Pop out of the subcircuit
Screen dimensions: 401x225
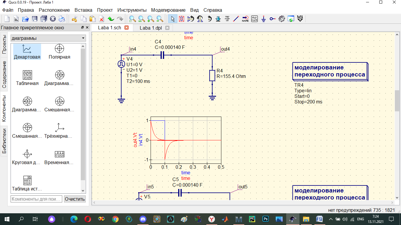click(x=227, y=19)
